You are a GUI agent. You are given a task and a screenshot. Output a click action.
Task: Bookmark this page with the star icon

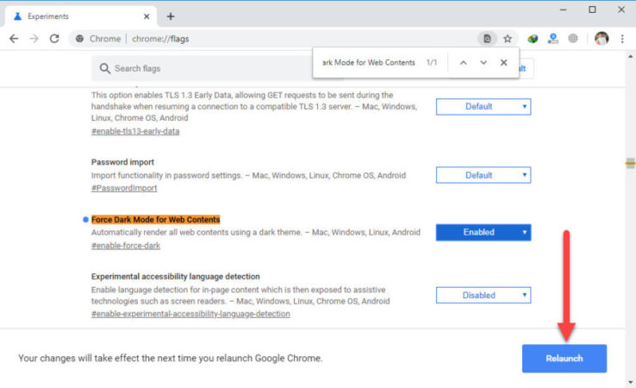click(x=508, y=39)
